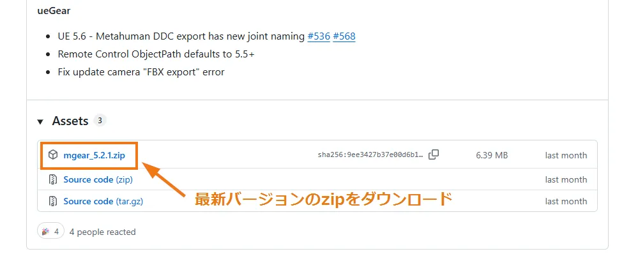631x256 pixels.
Task: Click the "4 people reacted" text
Action: click(102, 232)
